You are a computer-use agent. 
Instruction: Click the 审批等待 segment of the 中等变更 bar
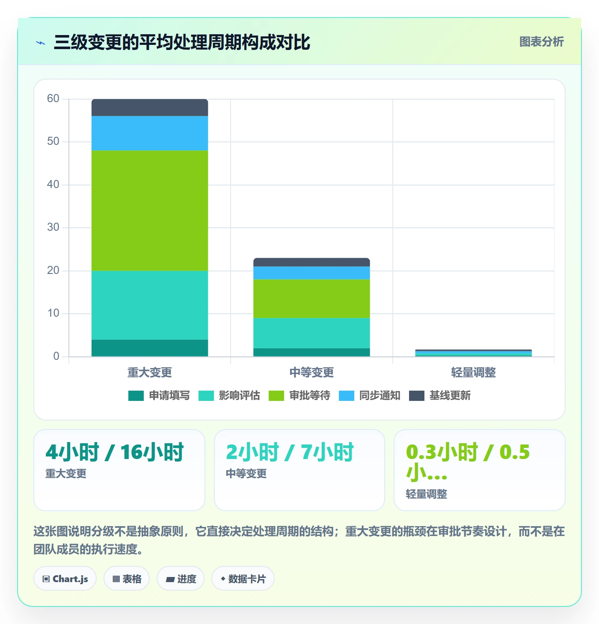click(311, 299)
